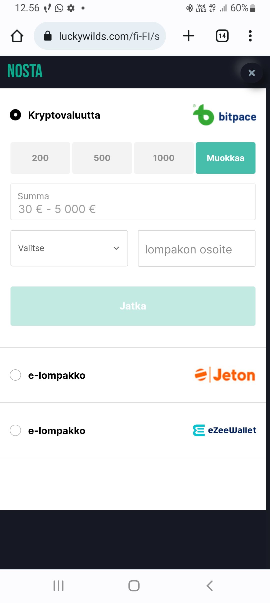
Task: Open the tab switcher showing 14
Action: 222,36
